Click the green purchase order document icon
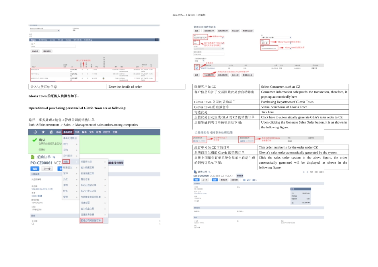The height and width of the screenshot is (267, 378). coord(33,157)
